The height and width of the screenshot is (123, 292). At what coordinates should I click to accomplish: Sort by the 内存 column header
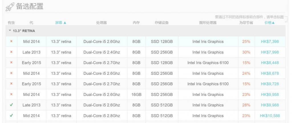[x=136, y=23]
